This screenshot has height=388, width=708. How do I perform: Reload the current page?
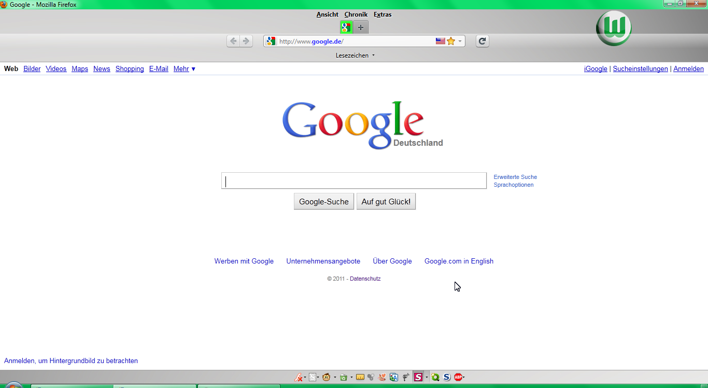482,41
